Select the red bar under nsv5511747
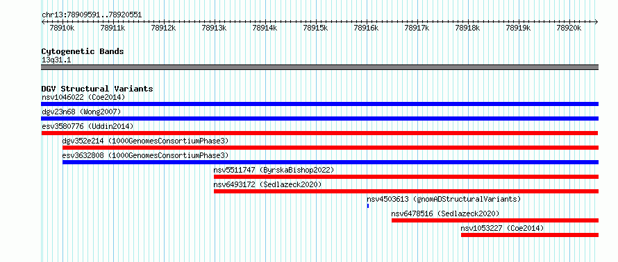Screen dimensions: 618x262 [x=406, y=177]
